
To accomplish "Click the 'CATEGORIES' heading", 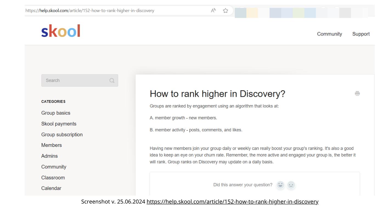I will click(53, 101).
